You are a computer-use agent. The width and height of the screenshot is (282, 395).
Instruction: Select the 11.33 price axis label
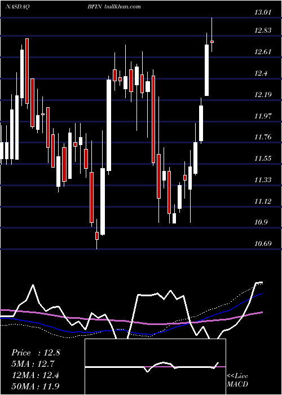pyautogui.click(x=263, y=180)
